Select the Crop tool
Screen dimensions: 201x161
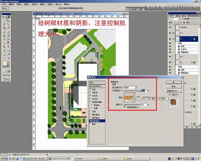coord(4,28)
